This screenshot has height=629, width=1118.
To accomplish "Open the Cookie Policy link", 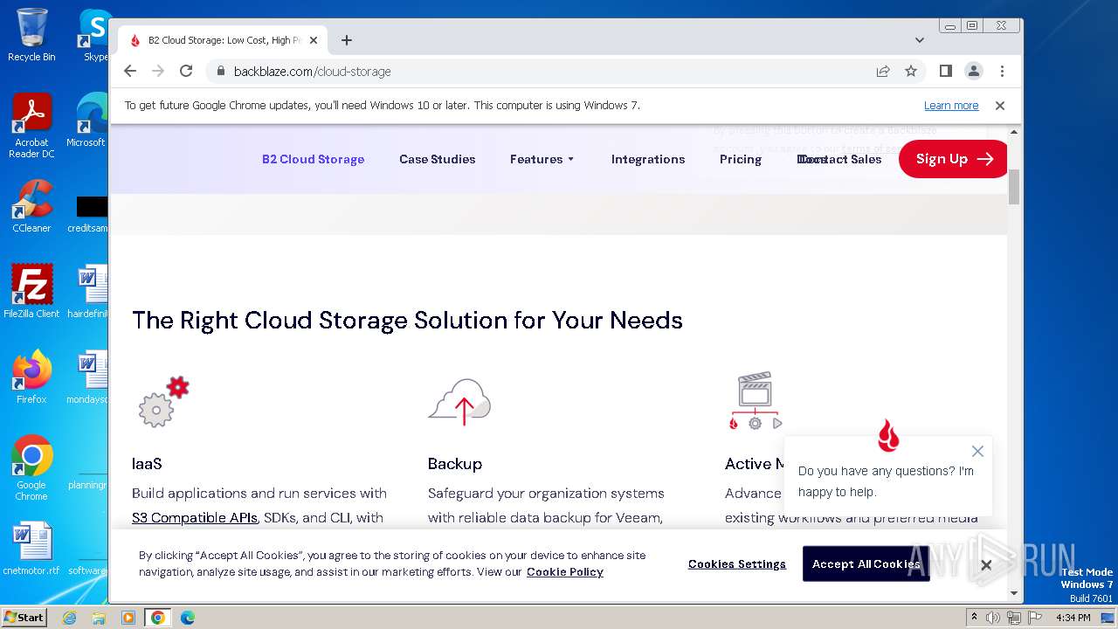I will point(565,572).
